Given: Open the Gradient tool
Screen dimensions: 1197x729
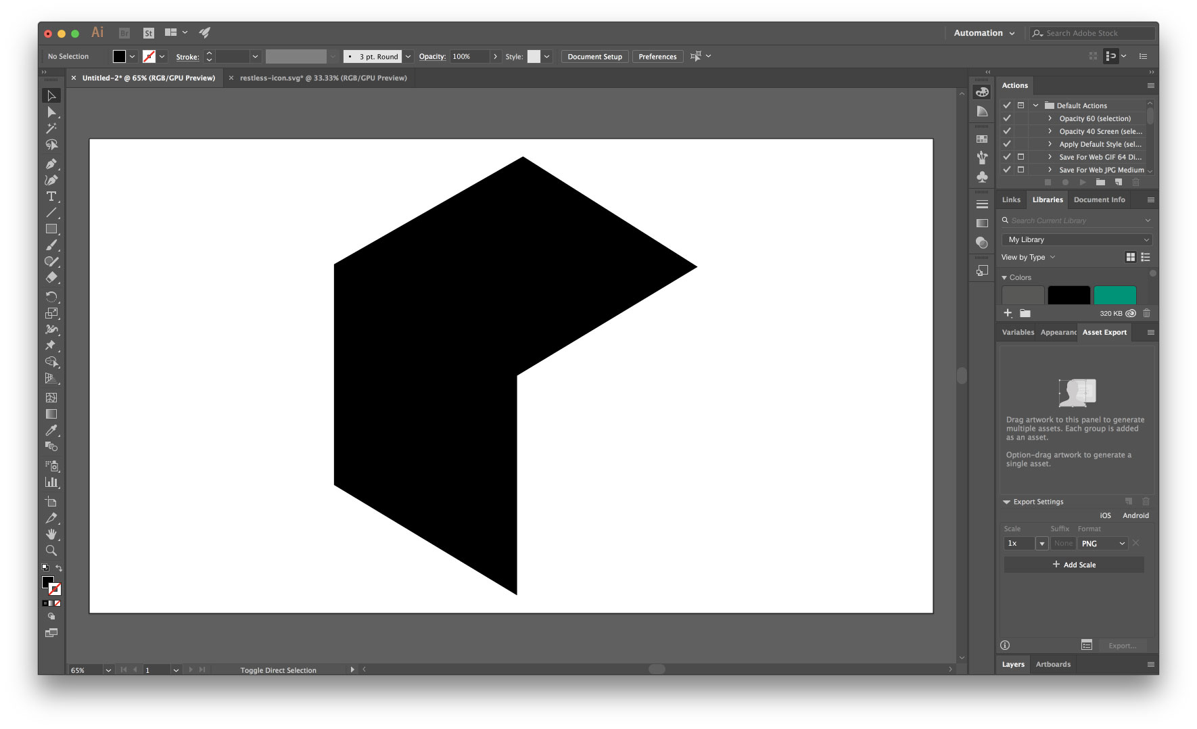Looking at the screenshot, I should [51, 413].
